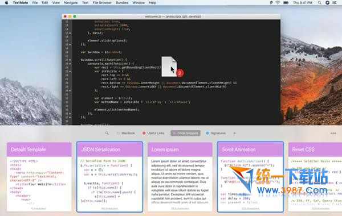Open the File Browser menu
The height and width of the screenshot is (216, 342).
[x=102, y=3]
